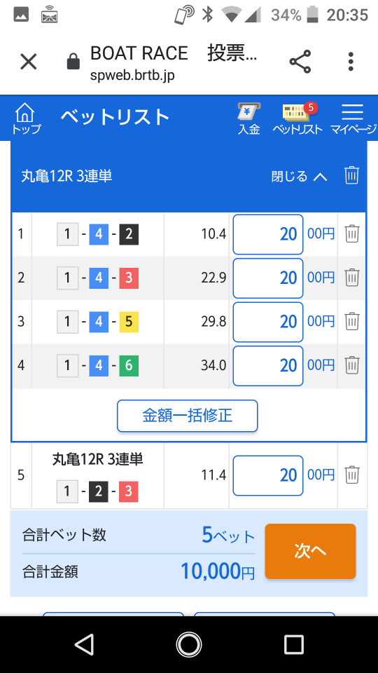This screenshot has width=378, height=673.
Task: Open browser share icon
Action: (300, 62)
